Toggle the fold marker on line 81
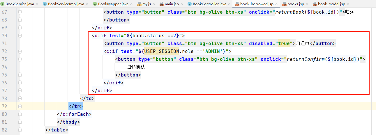Screen dimensions: 376x135 [x=20, y=122]
